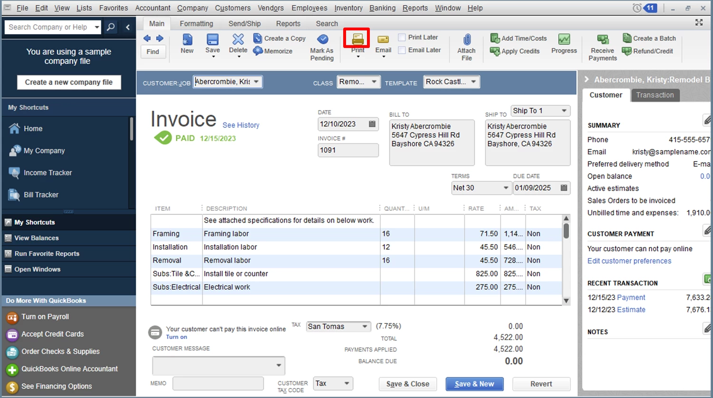Screen dimensions: 713x398
Task: Save the invoice using toolbar icon
Action: (212, 40)
